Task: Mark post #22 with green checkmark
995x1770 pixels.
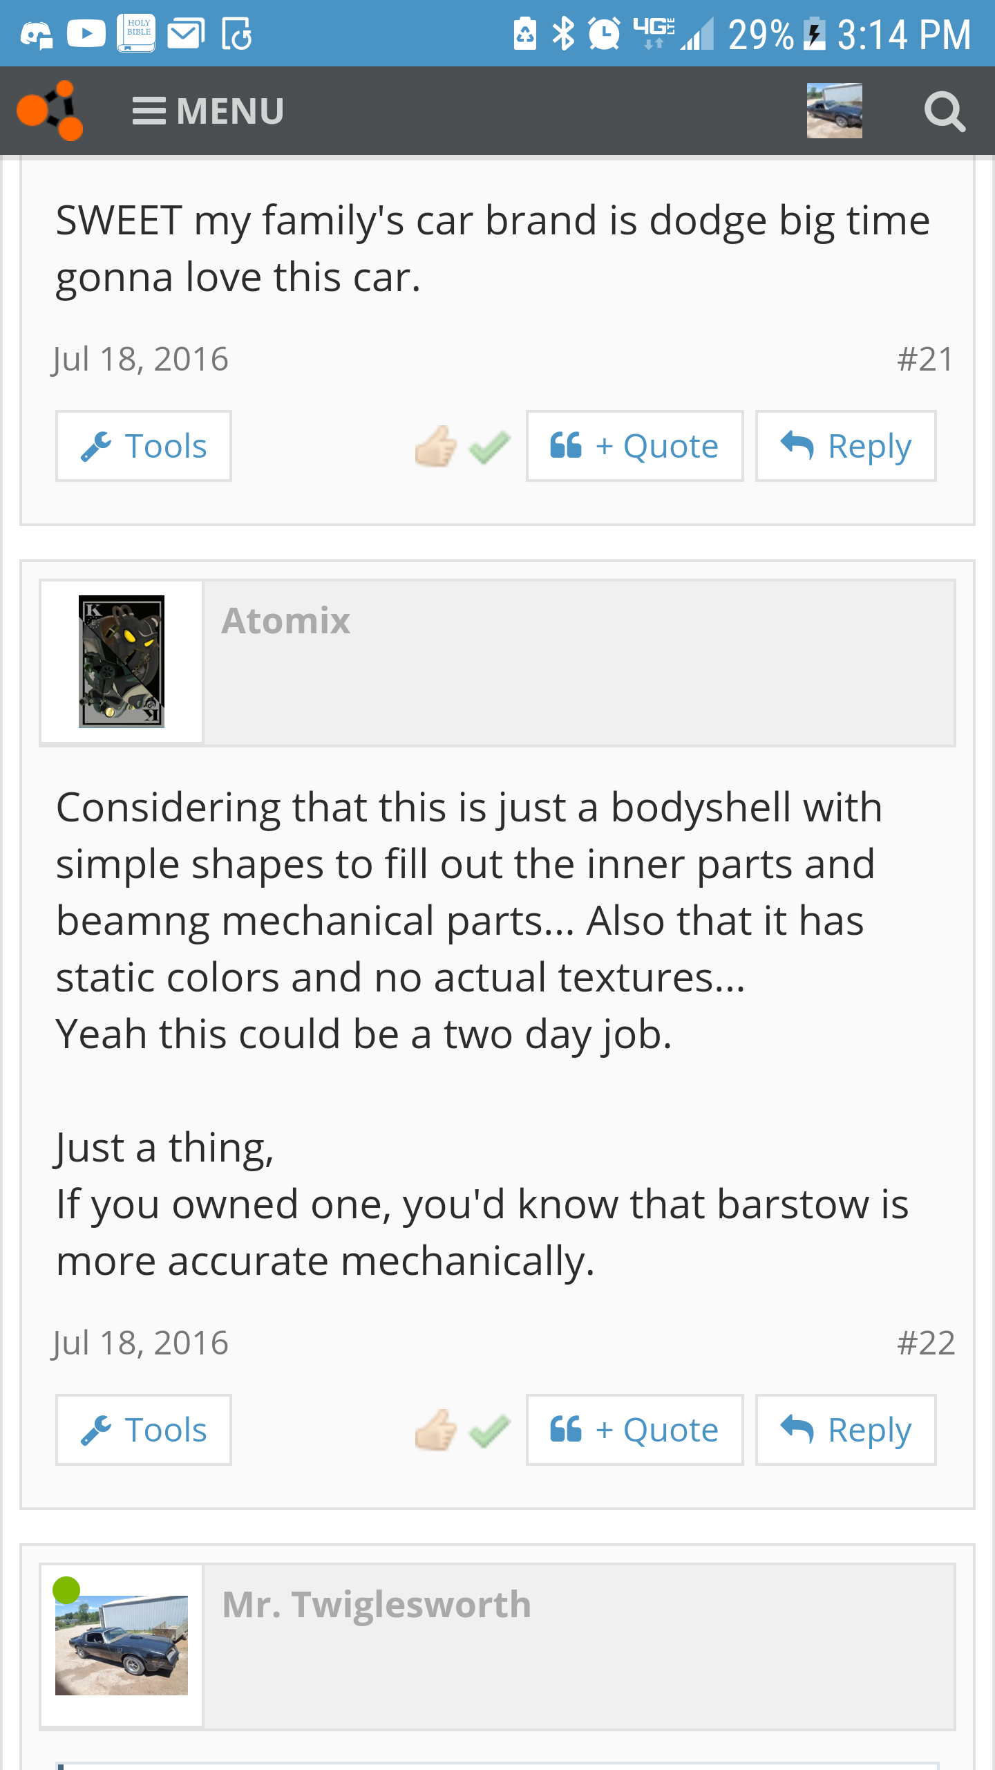Action: pos(490,1431)
